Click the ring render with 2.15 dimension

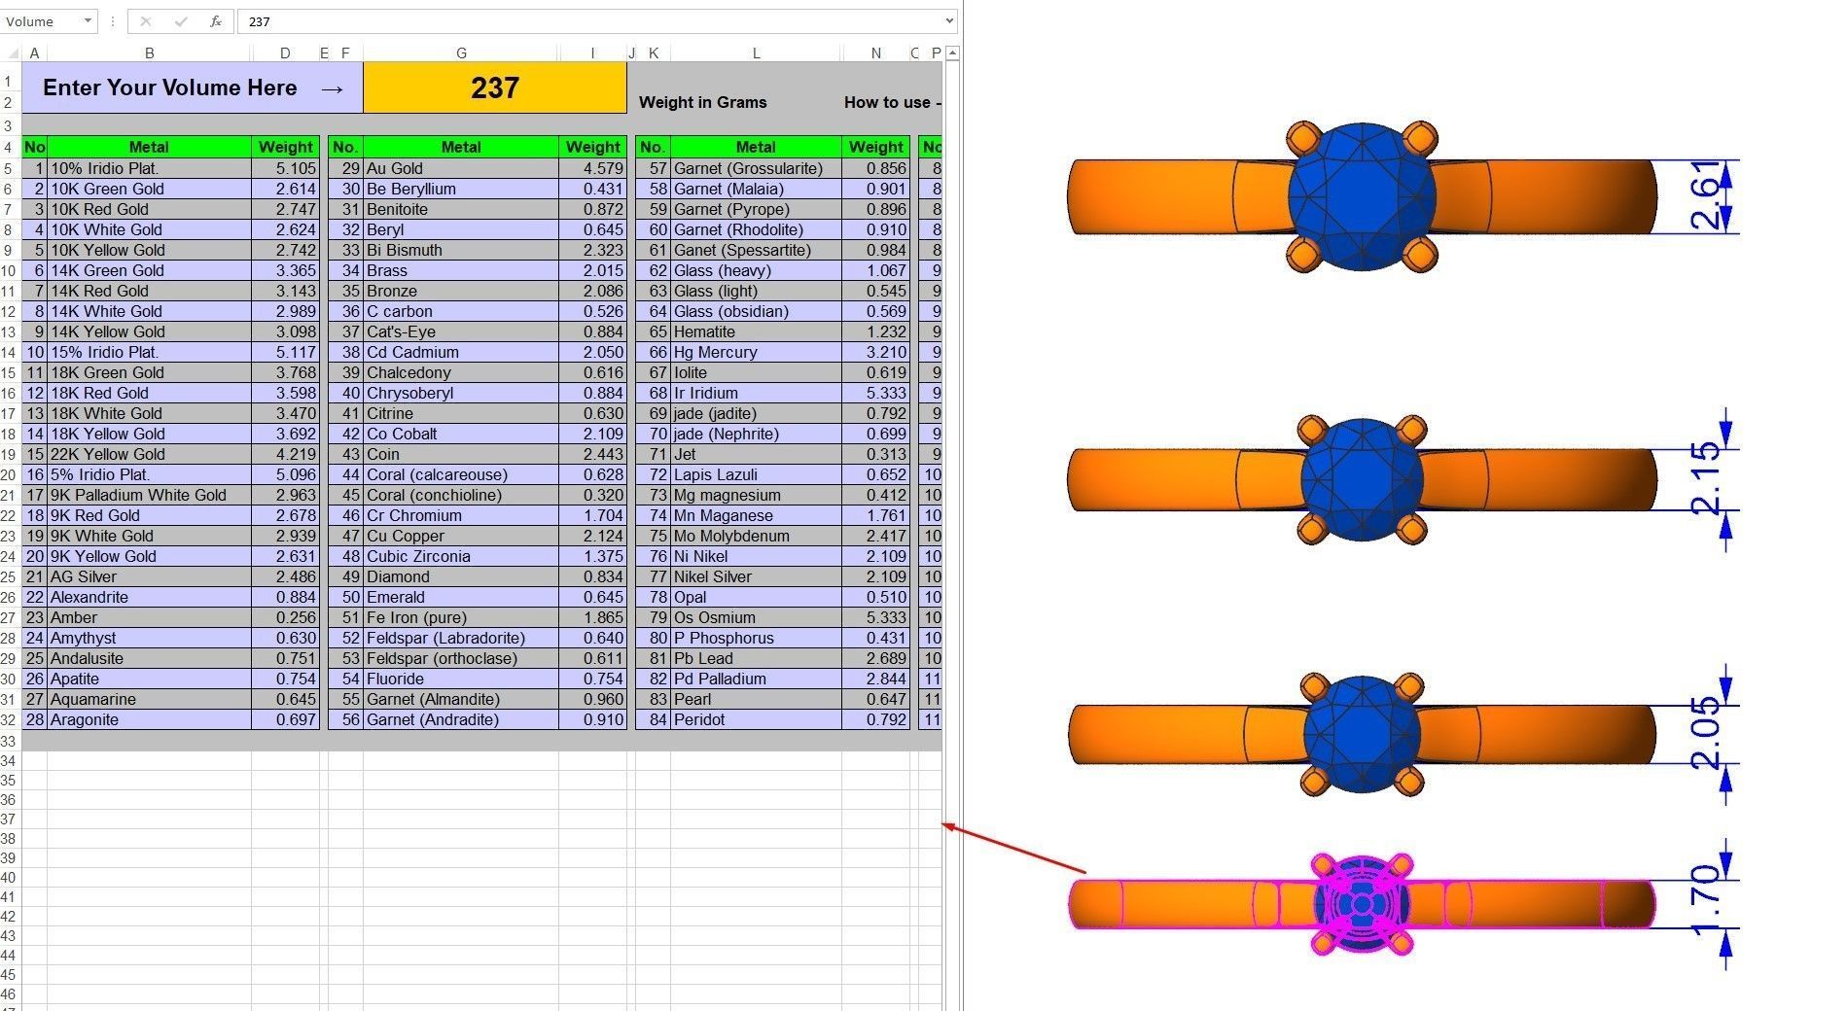tap(1362, 479)
